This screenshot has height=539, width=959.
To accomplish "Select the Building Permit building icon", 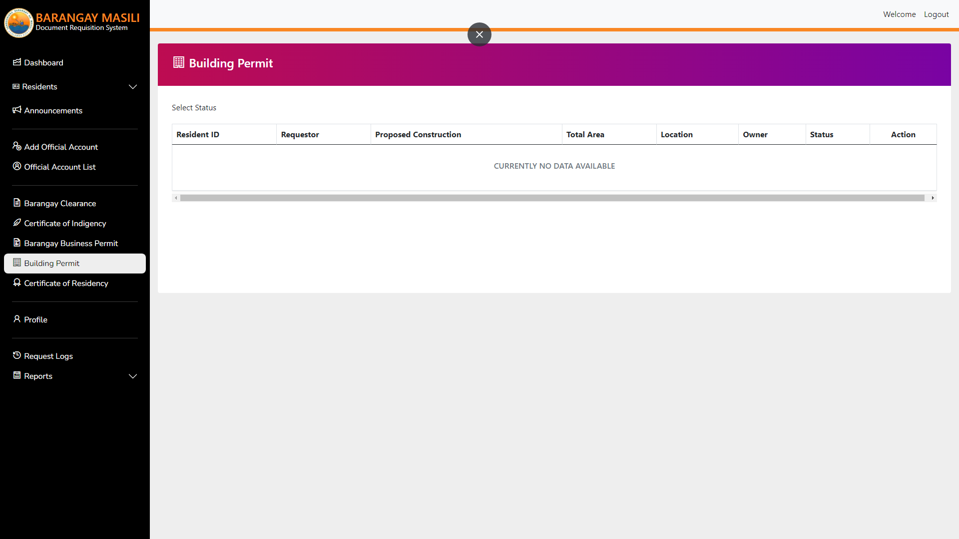I will [16, 263].
